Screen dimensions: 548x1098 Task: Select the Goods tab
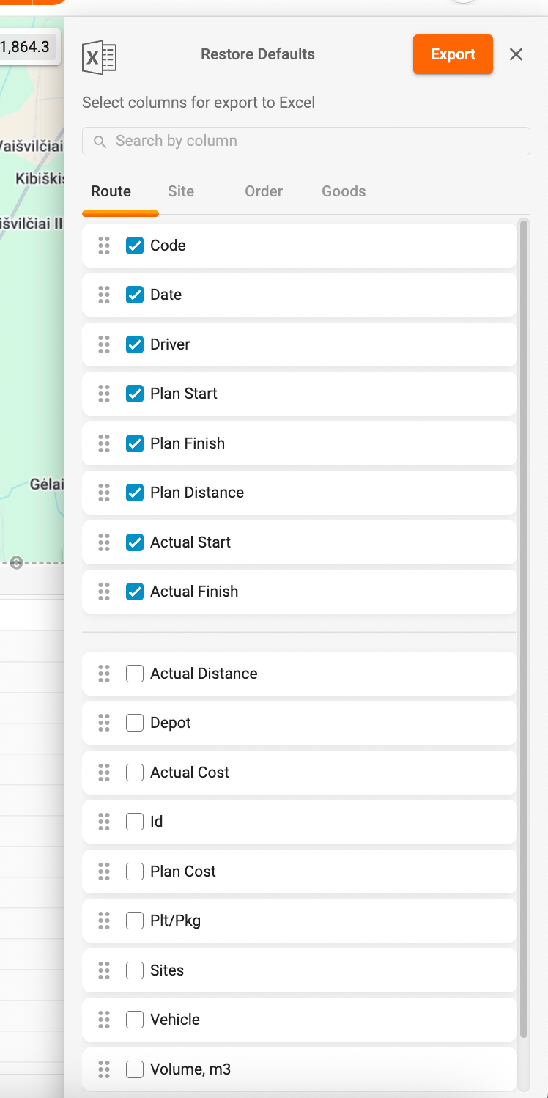tap(344, 191)
